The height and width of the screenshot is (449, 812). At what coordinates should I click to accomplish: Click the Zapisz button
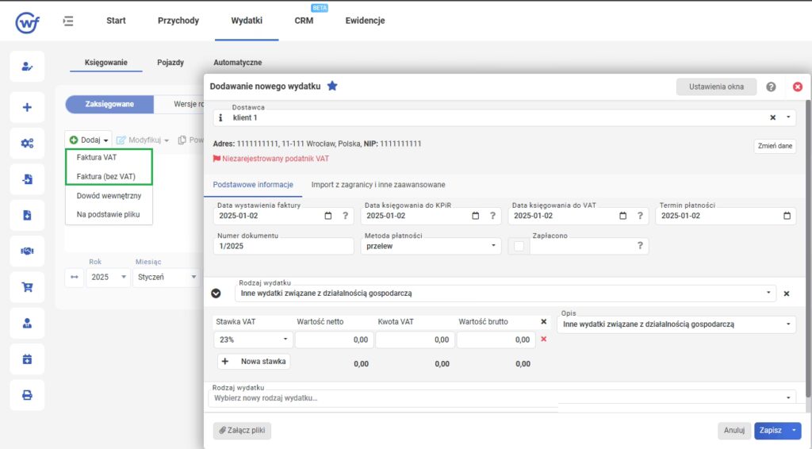770,430
